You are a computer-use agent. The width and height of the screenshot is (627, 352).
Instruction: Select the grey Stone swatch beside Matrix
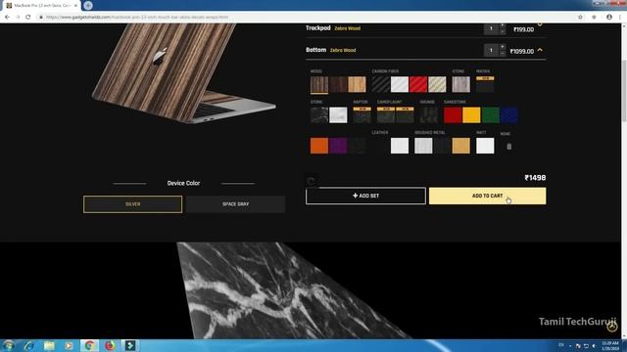(x=461, y=85)
